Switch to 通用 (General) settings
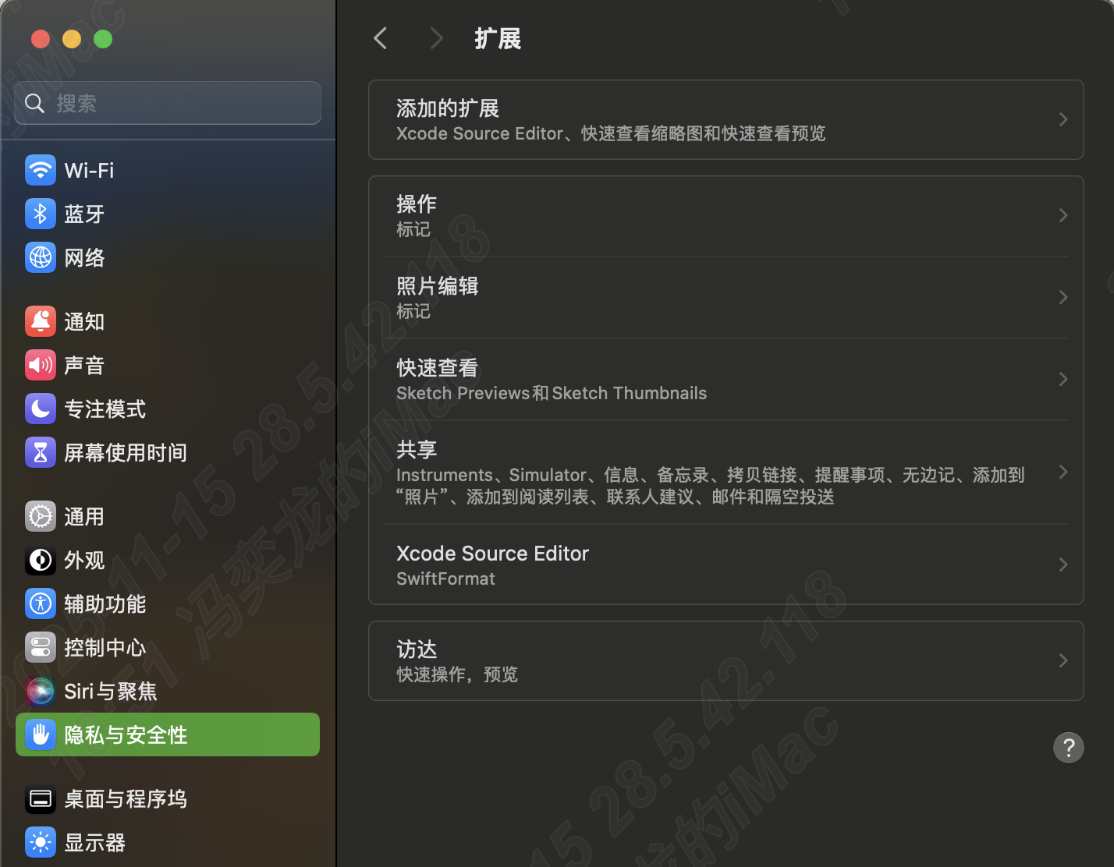Image resolution: width=1114 pixels, height=867 pixels. [x=83, y=516]
